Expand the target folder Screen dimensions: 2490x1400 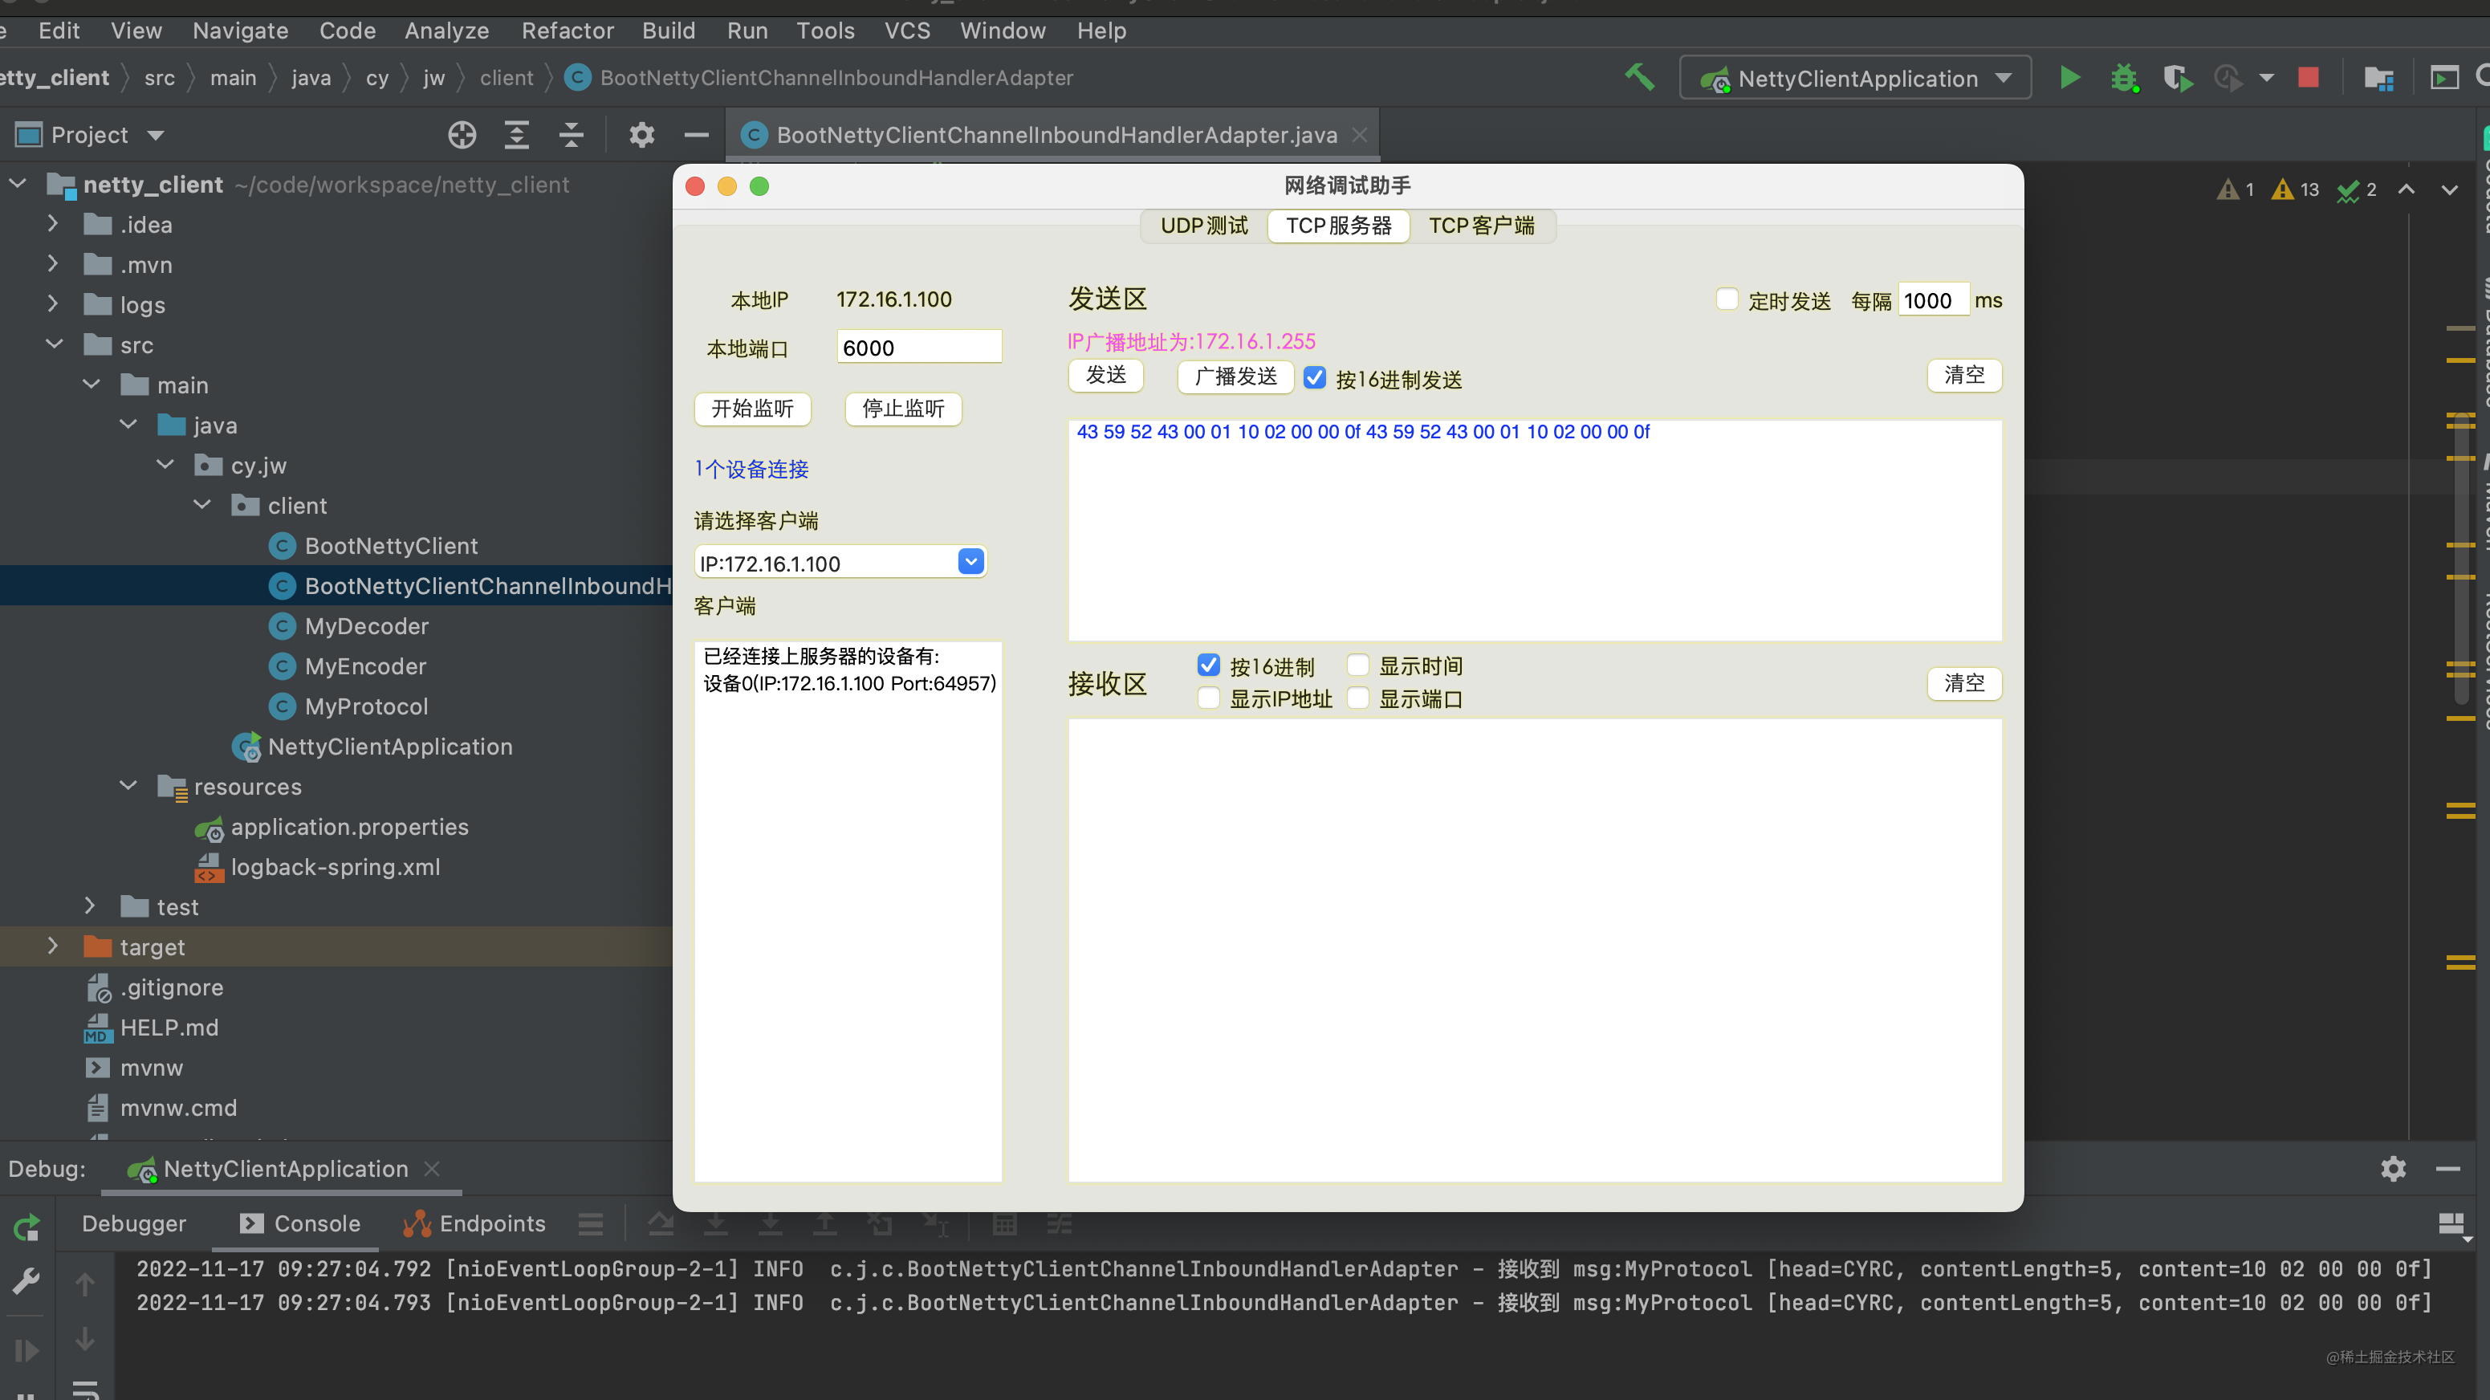(53, 946)
